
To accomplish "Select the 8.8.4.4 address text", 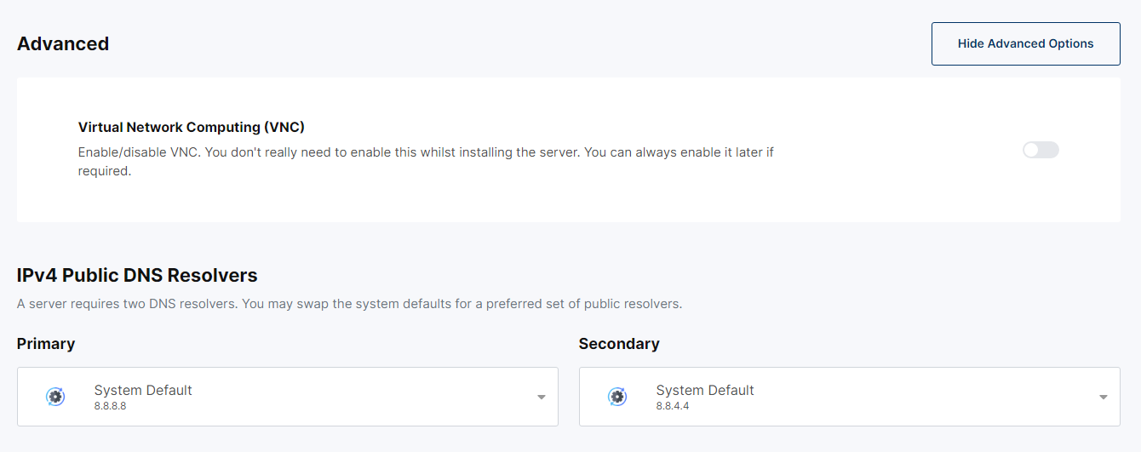I will coord(673,407).
